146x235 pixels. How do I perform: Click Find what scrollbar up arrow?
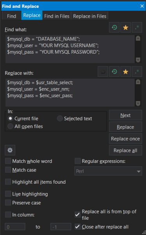[138, 38]
